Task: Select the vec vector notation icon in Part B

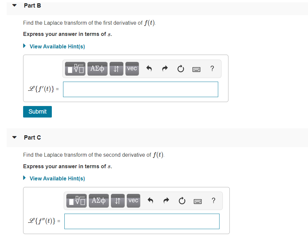Action: [132, 68]
